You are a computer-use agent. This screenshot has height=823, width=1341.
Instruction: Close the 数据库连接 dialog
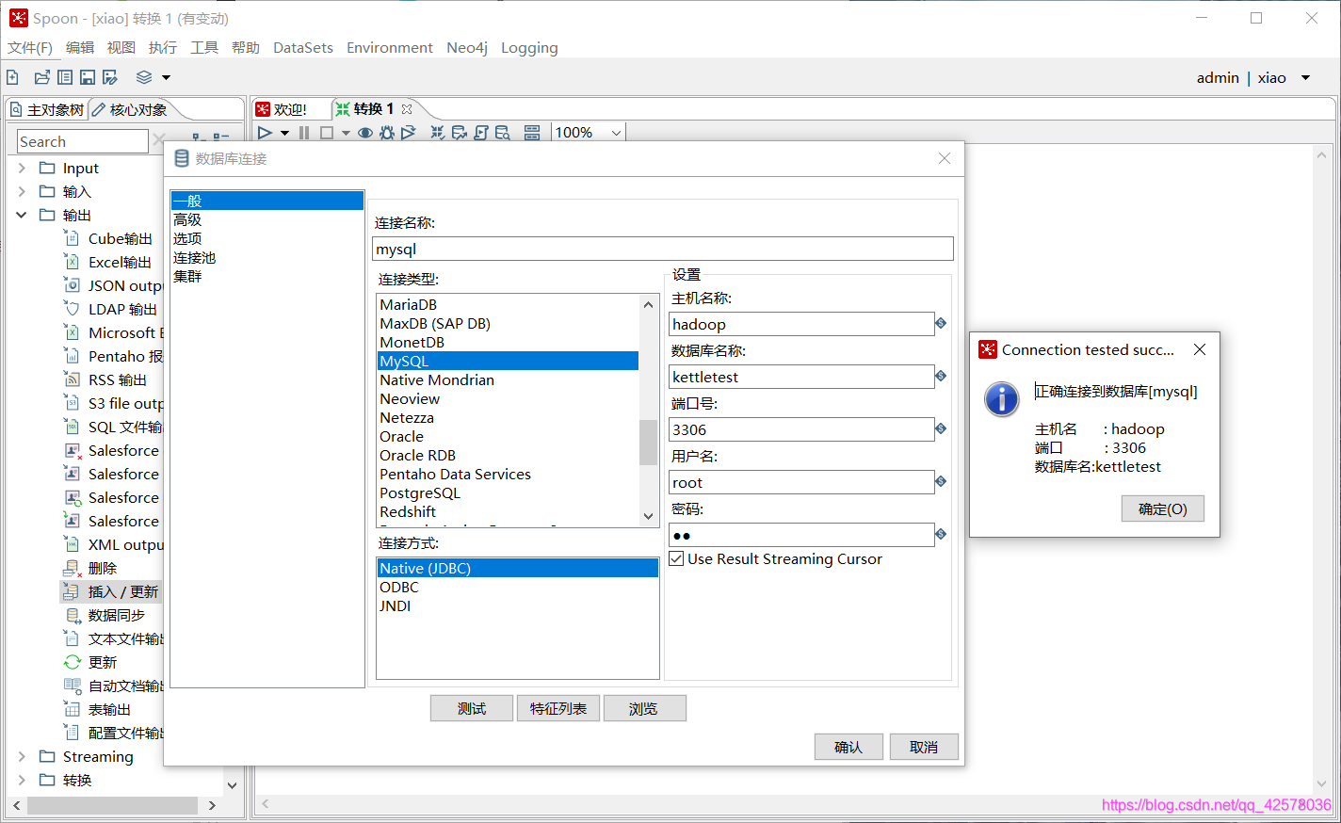click(945, 158)
